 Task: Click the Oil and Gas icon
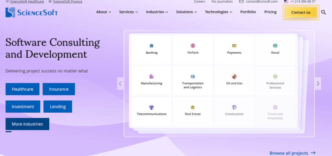(x=234, y=76)
